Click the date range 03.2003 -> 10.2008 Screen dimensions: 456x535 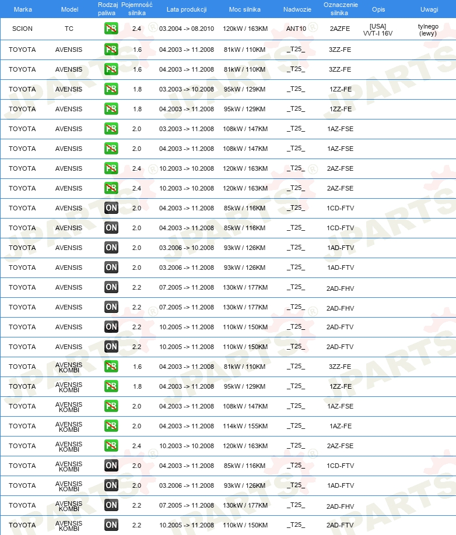(x=187, y=89)
